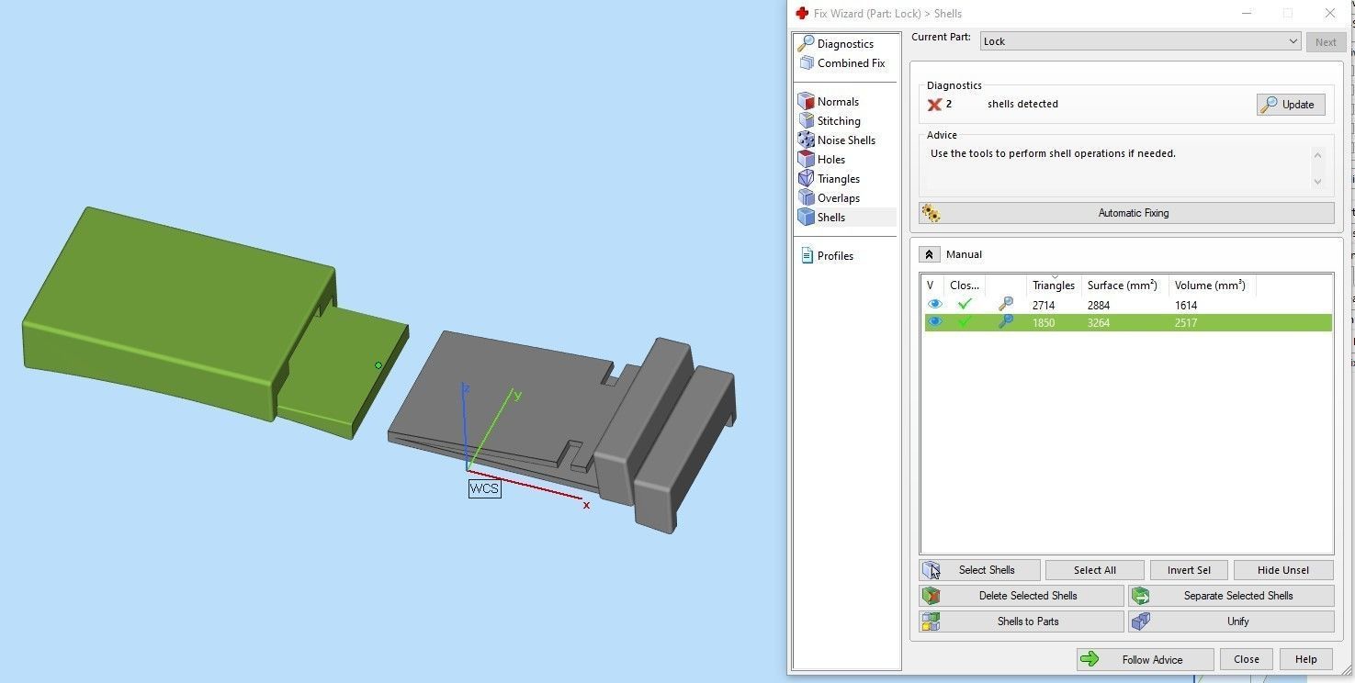This screenshot has height=683, width=1355.
Task: Run Automatic Fixing
Action: click(1126, 213)
